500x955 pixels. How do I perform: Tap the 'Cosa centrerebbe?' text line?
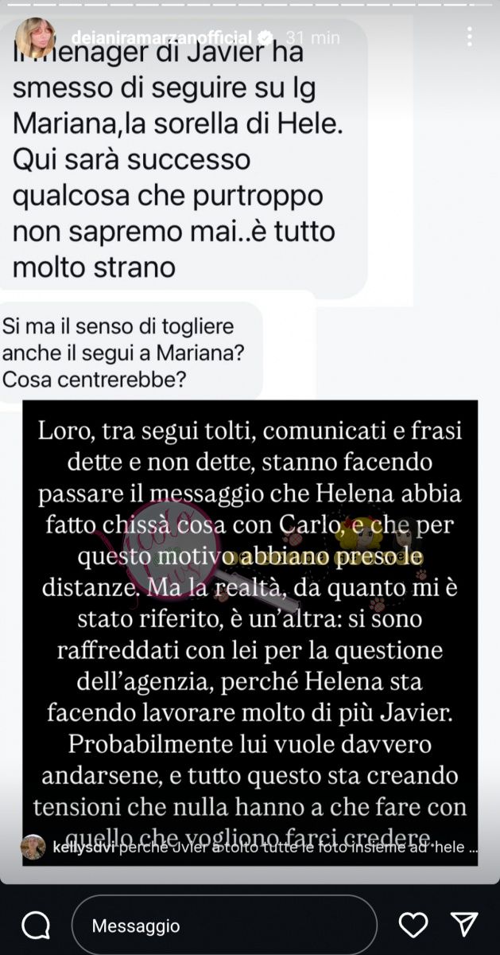95,380
